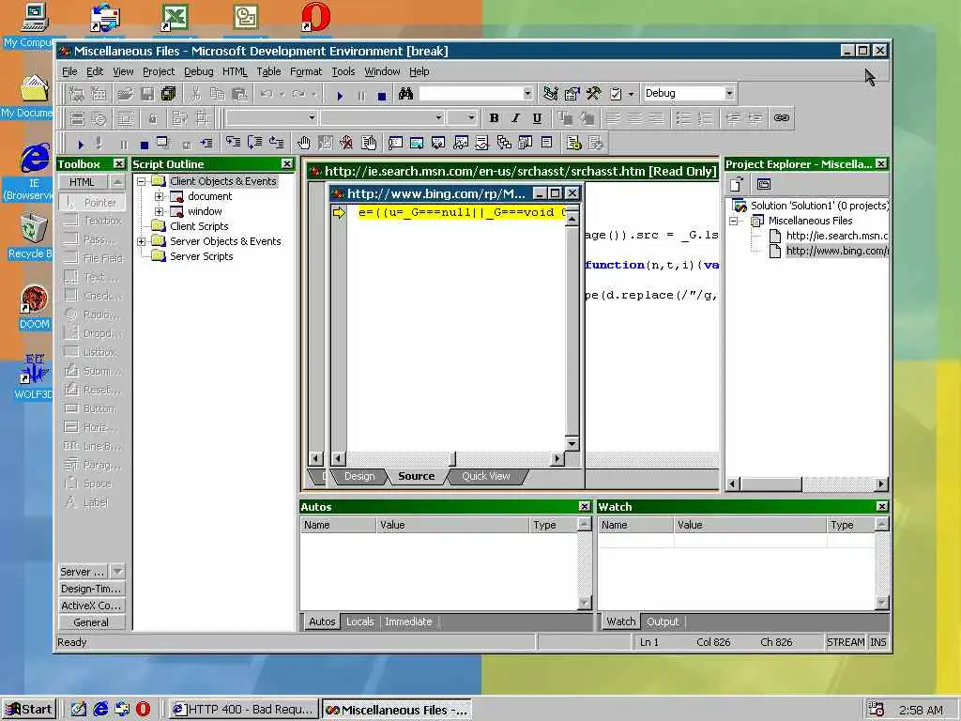Click the Immediate window icon in debug toolbar
Screen dimensions: 961x721
coord(395,143)
